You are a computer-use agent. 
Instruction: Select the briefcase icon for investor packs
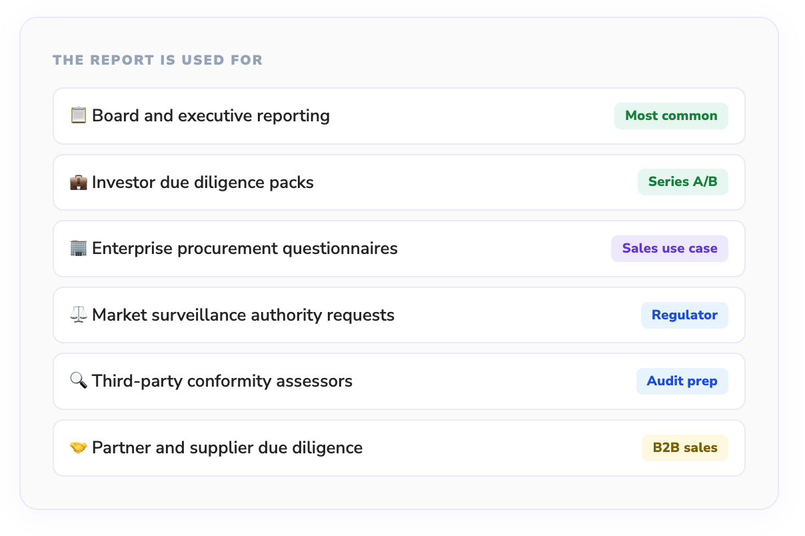tap(79, 181)
